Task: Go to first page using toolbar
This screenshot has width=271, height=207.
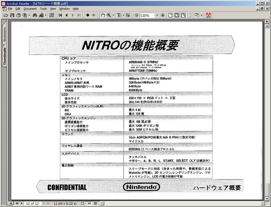Action: 61,15
